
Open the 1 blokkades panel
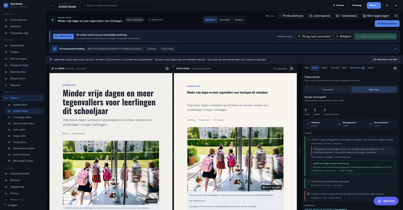coord(346,16)
